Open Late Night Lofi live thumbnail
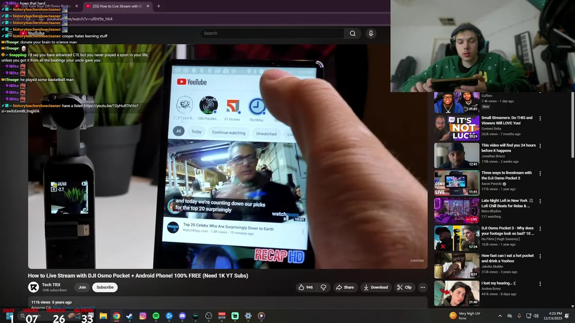Image resolution: width=575 pixels, height=323 pixels. [x=456, y=210]
